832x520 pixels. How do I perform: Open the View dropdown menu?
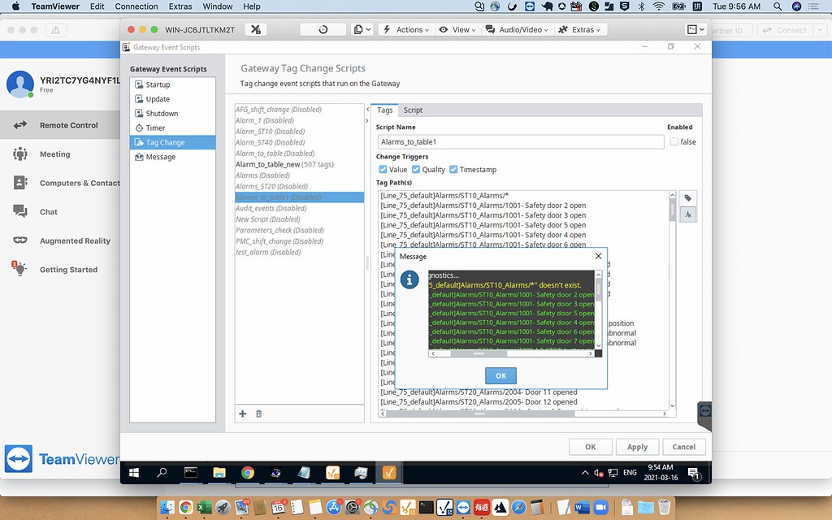click(x=457, y=29)
